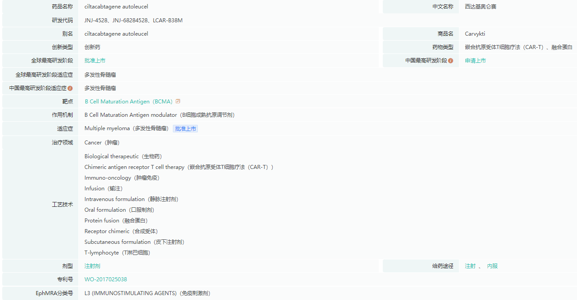Click Multiple myeloma（多发性骨髓瘤）indication text

[127, 128]
